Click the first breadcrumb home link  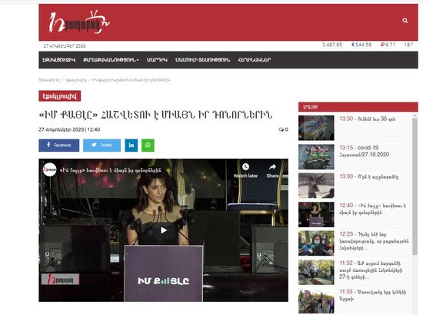[49, 80]
